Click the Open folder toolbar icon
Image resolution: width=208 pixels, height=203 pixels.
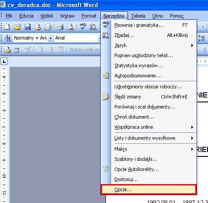pos(18,27)
